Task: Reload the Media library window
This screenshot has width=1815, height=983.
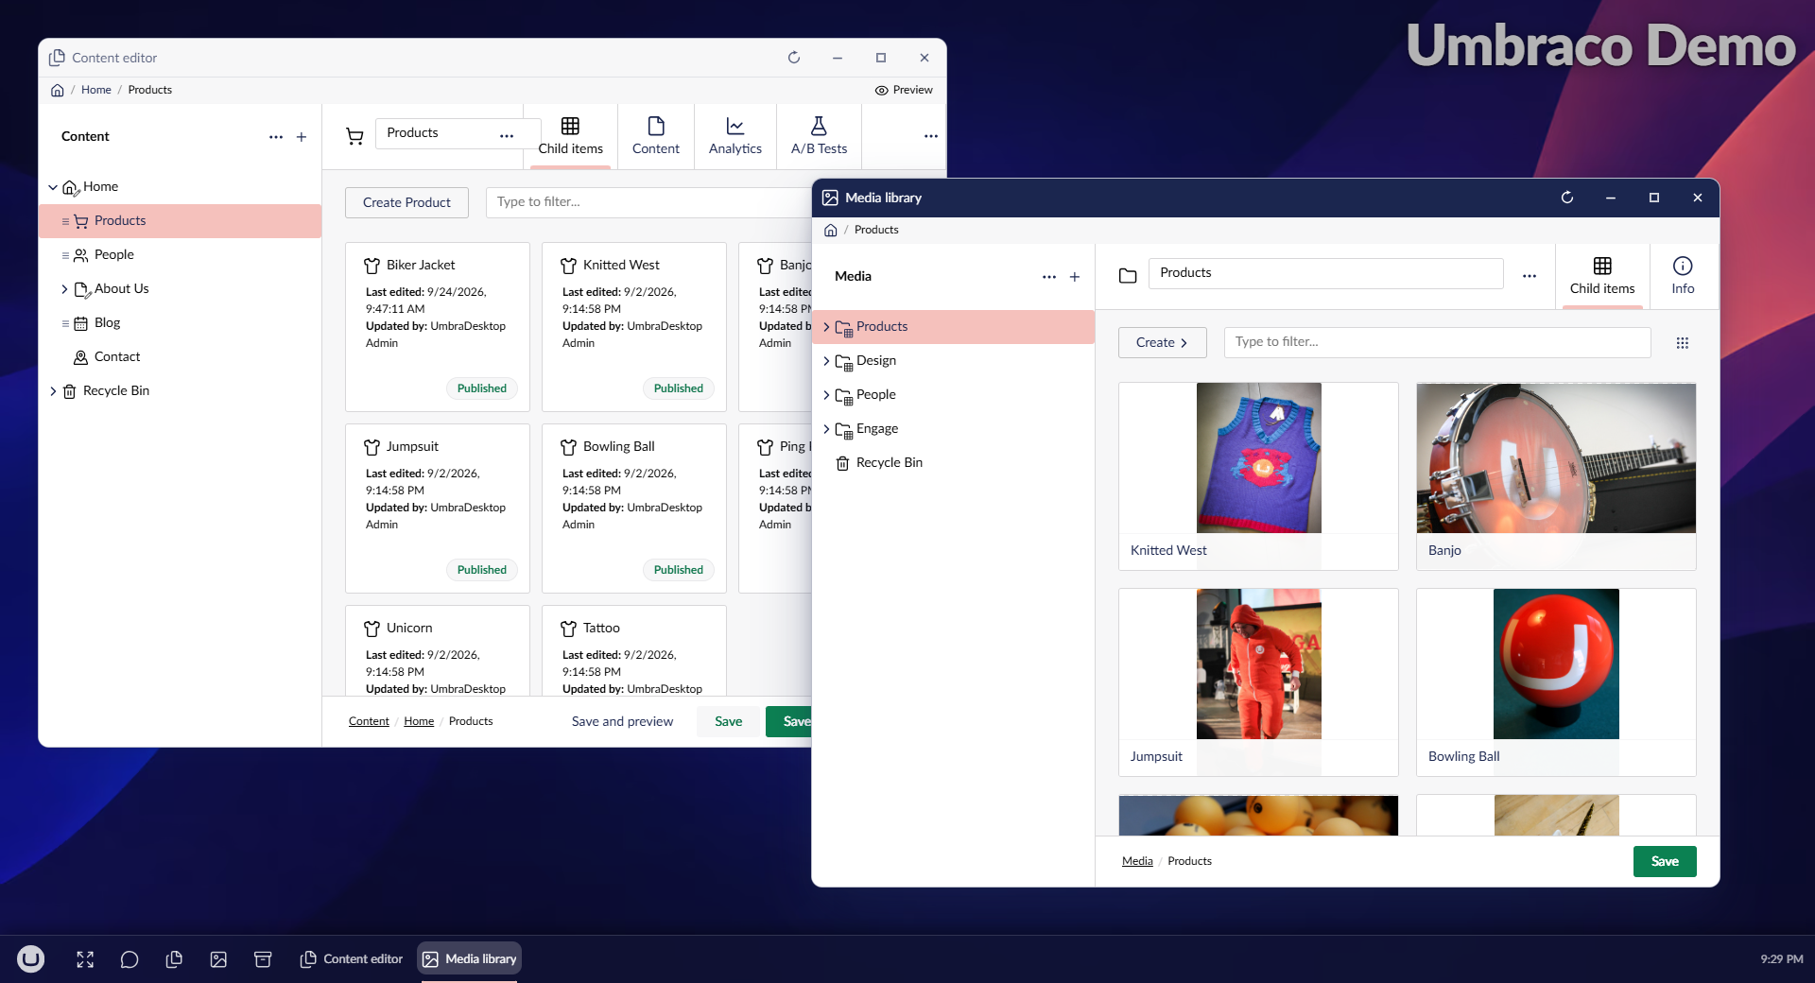Action: [1567, 198]
